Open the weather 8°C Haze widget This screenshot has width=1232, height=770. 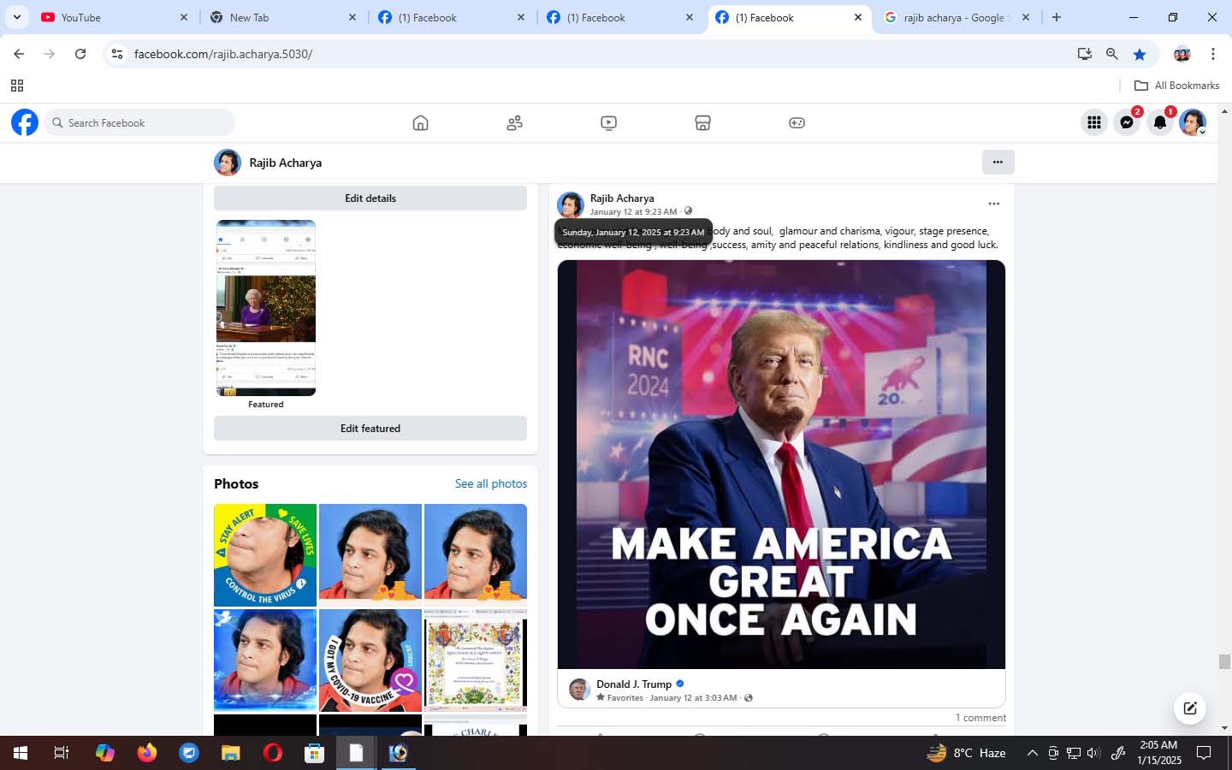tap(966, 753)
